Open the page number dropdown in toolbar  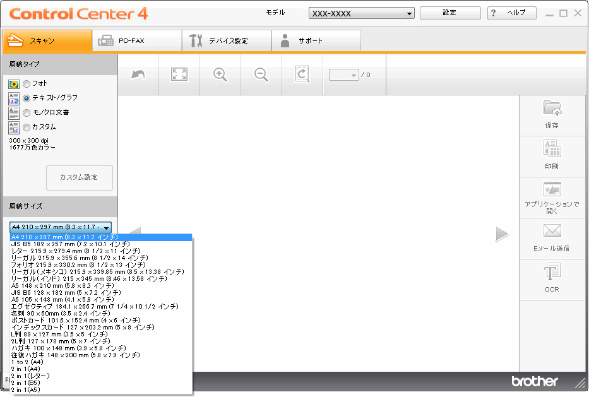pyautogui.click(x=343, y=74)
